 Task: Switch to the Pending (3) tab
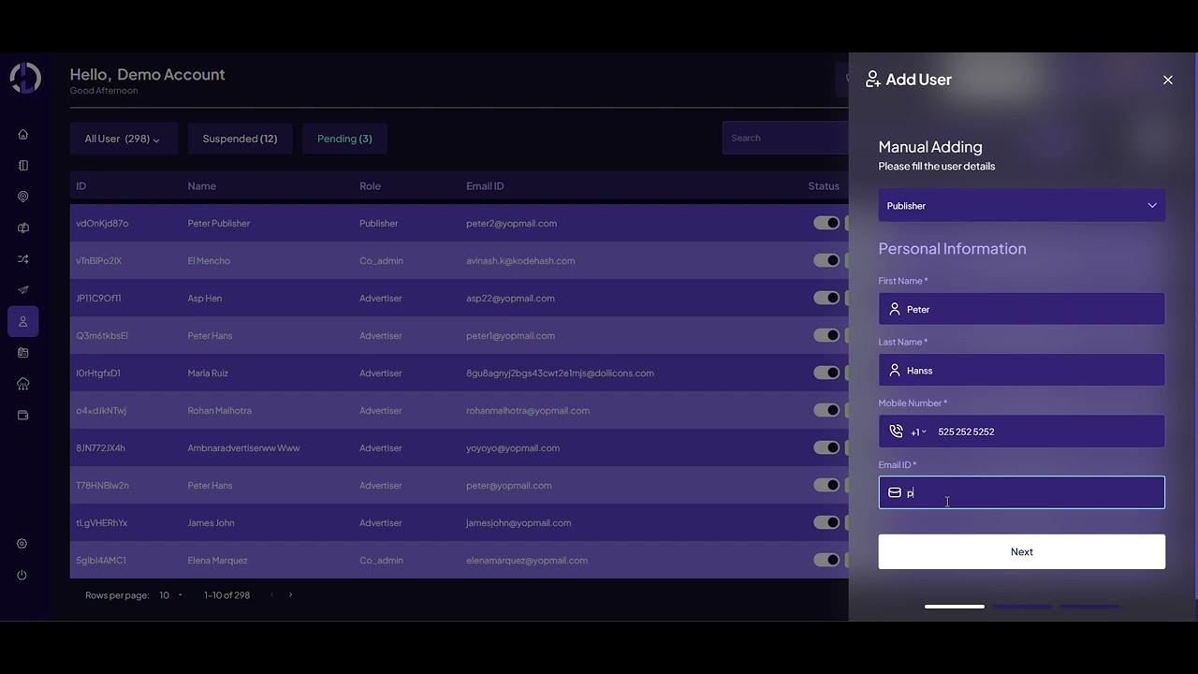(x=344, y=139)
